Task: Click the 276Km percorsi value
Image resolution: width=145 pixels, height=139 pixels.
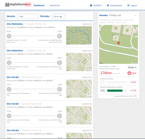Action: [x=110, y=73]
